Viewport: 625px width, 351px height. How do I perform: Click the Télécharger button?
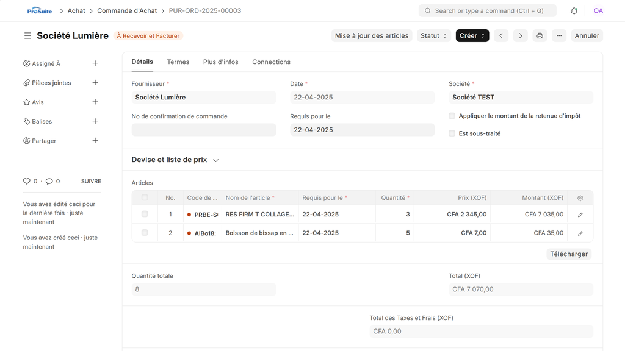point(569,254)
